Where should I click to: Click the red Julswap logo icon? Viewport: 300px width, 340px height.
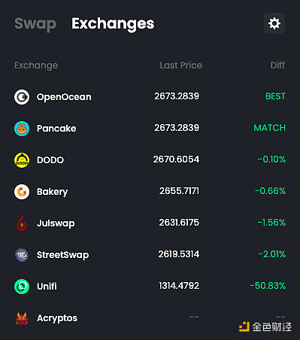tap(22, 223)
